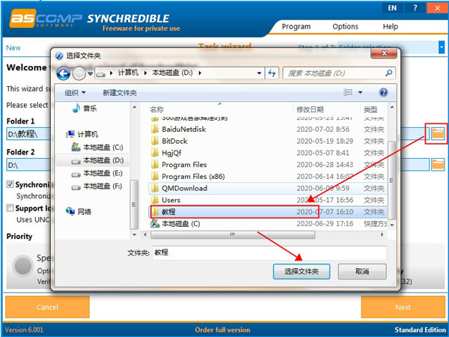Click the 名称 column header
Viewport: 449px width, 337px height.
tap(156, 109)
